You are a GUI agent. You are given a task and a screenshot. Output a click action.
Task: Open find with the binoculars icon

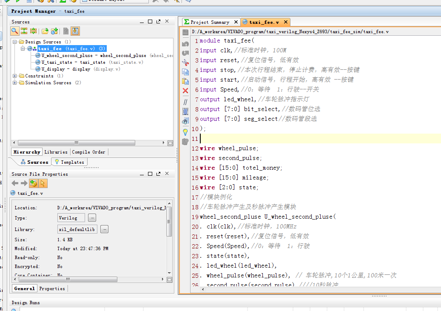coord(185,121)
